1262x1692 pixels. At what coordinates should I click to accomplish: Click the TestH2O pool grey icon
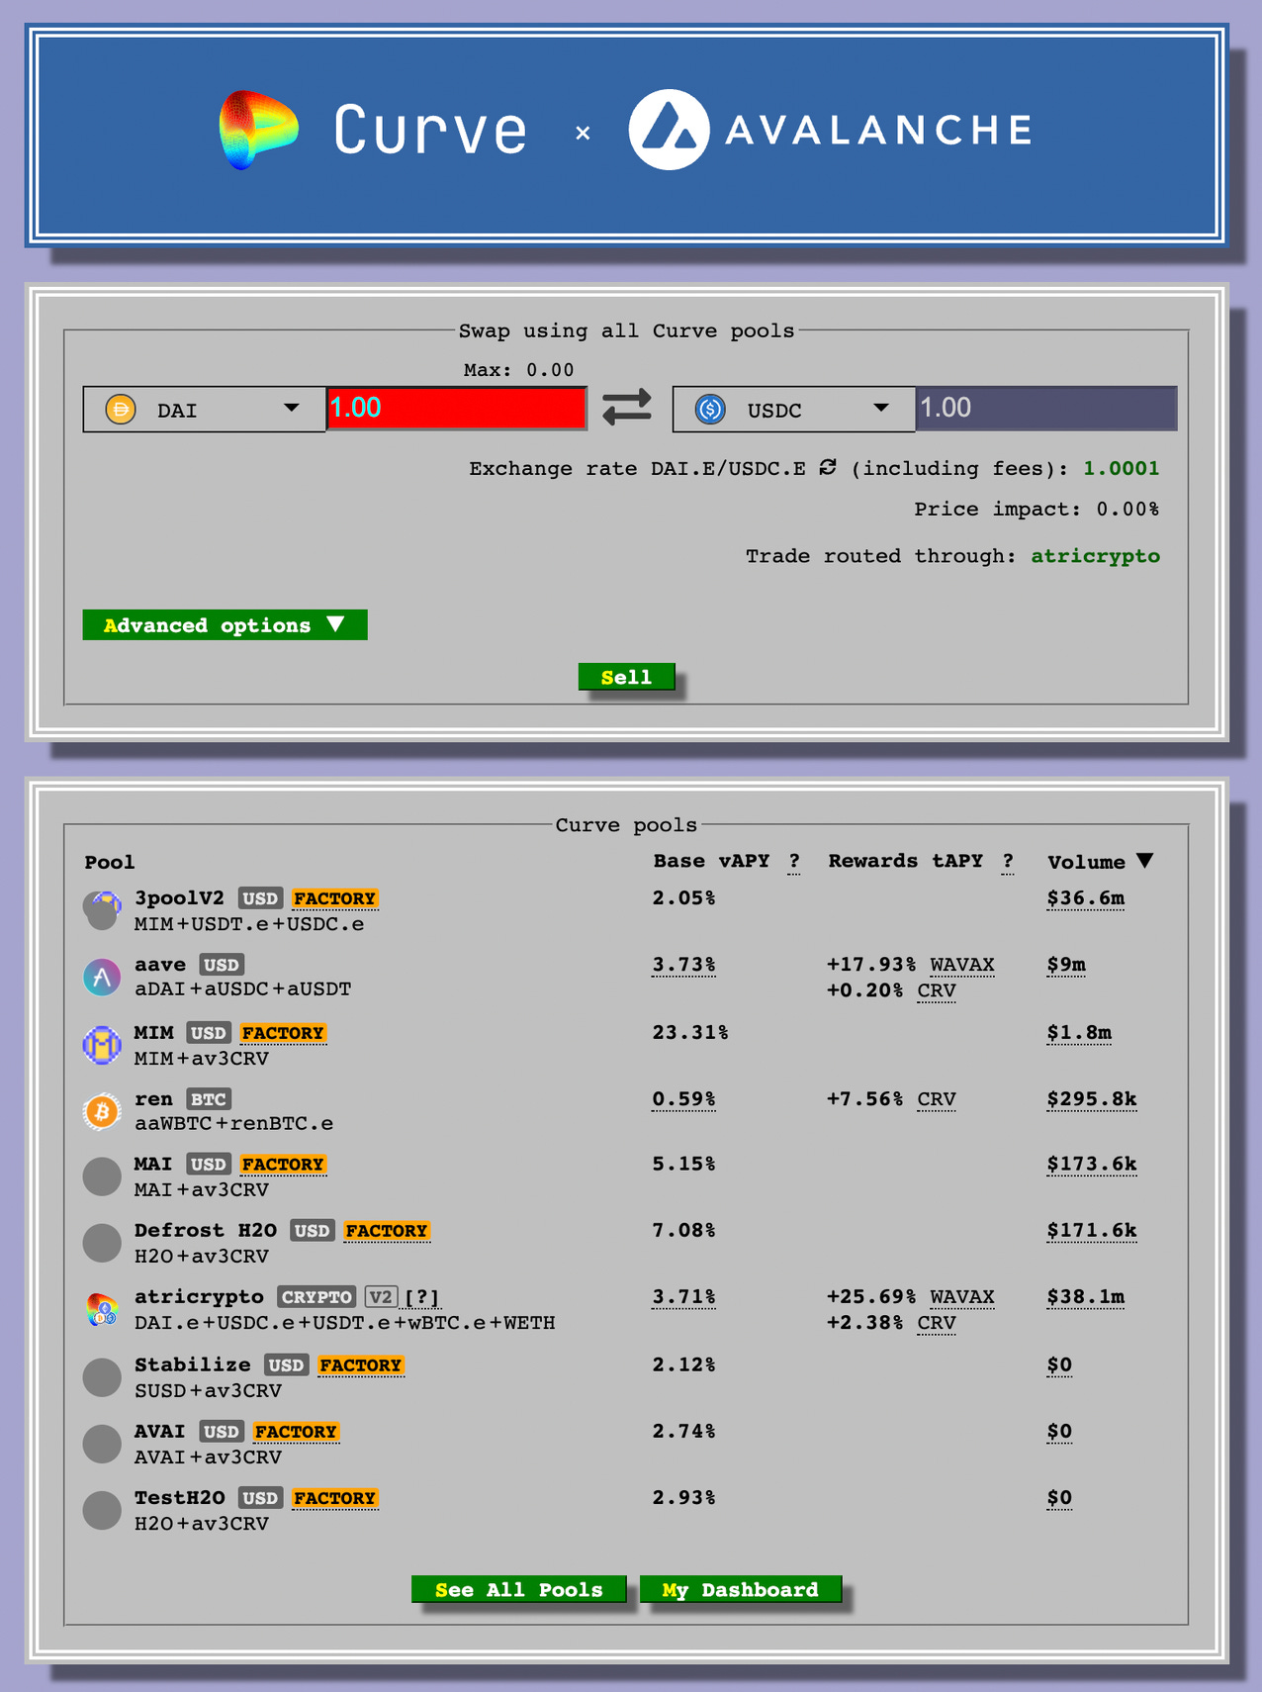point(102,1510)
